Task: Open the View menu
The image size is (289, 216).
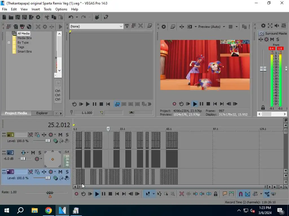Action: click(24, 9)
